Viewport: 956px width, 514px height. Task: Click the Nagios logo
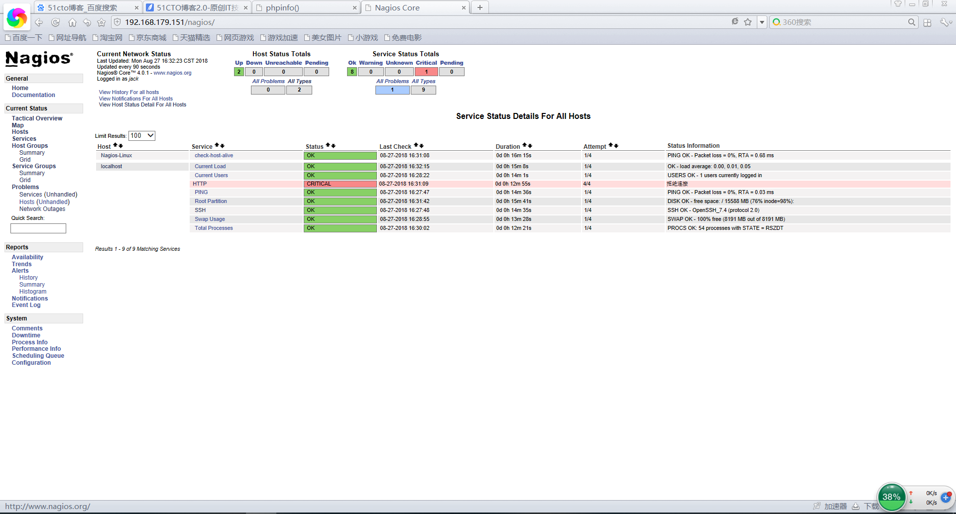[39, 59]
